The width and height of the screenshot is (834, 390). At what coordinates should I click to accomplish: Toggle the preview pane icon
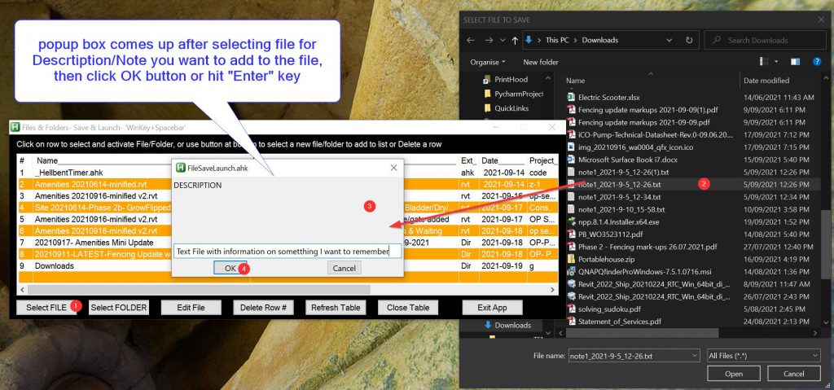(795, 62)
